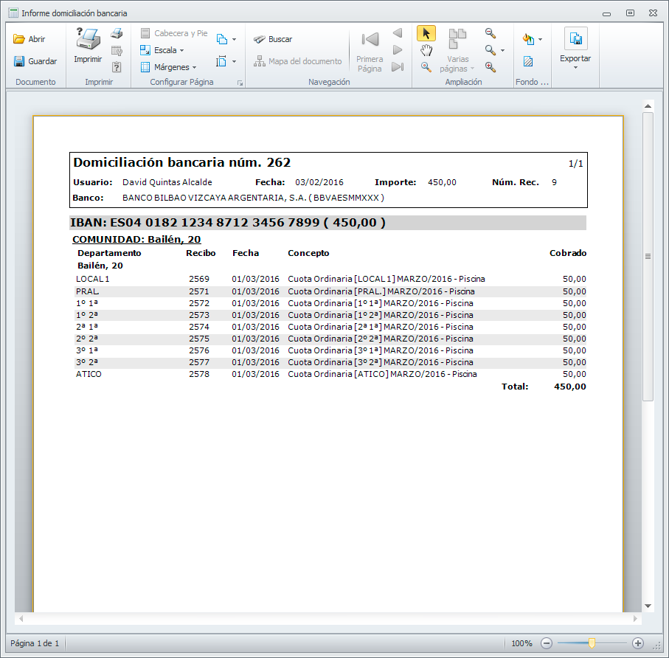Open the Márgenes dropdown
The image size is (669, 658).
tap(168, 67)
